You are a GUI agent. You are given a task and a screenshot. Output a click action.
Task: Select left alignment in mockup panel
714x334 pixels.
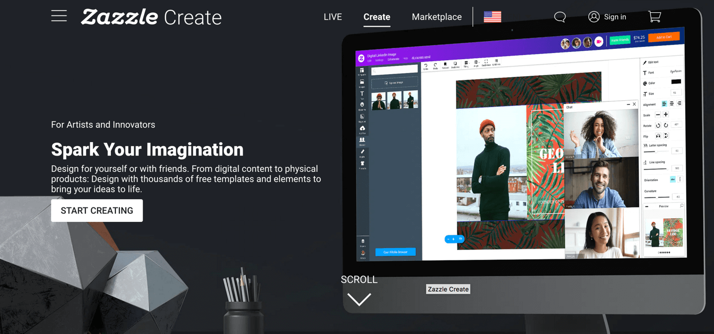[664, 104]
